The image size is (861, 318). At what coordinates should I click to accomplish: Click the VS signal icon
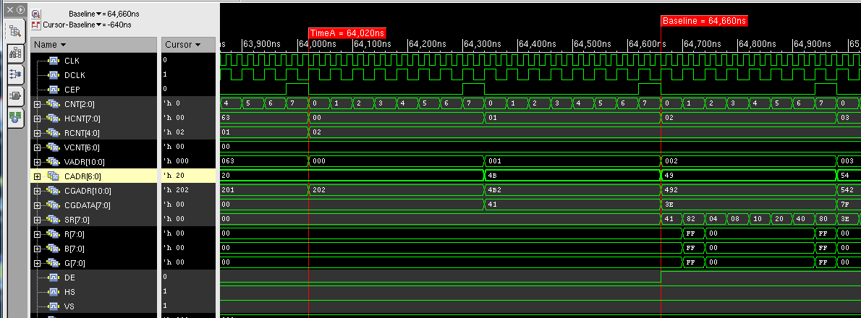coord(54,306)
